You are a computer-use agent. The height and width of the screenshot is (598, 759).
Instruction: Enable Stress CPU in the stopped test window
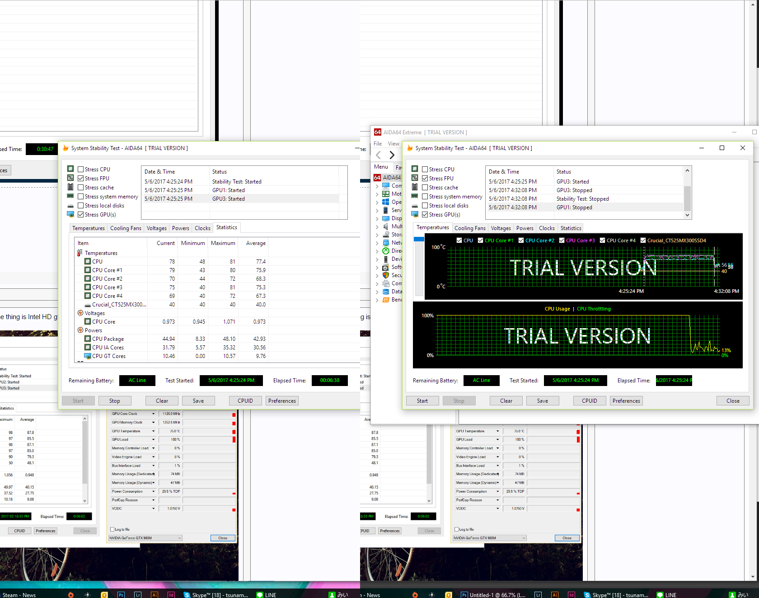[x=425, y=170]
